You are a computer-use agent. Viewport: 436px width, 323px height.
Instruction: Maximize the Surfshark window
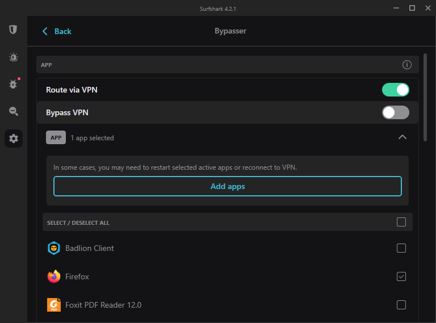tap(412, 8)
